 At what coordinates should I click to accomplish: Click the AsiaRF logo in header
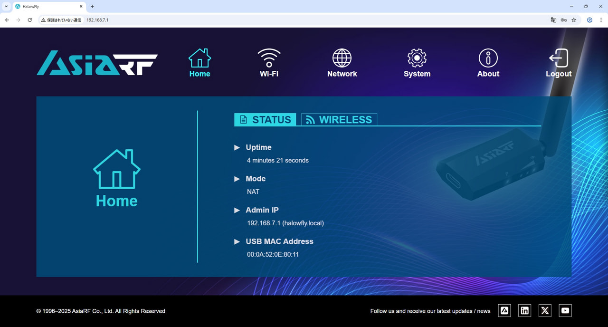97,63
